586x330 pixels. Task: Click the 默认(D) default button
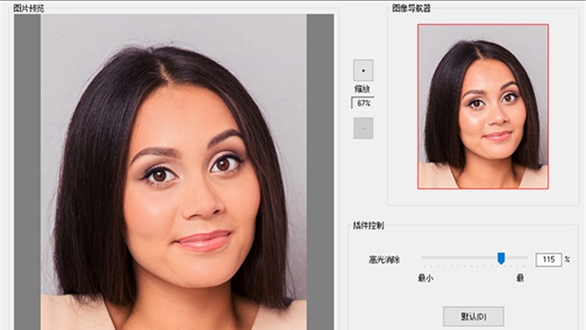click(473, 317)
